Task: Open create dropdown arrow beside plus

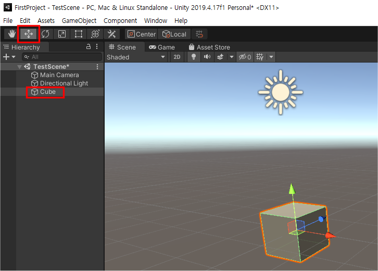Action: click(x=14, y=57)
